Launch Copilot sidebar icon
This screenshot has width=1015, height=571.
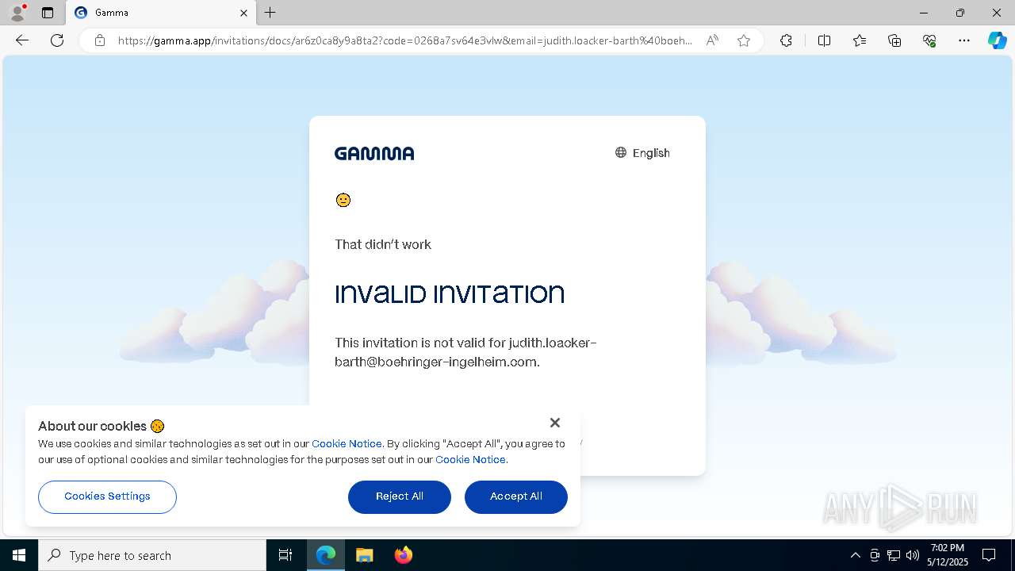(x=997, y=40)
